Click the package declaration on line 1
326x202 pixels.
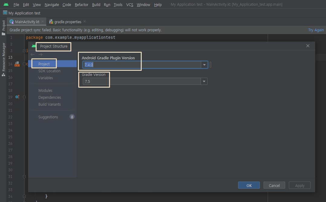point(70,38)
